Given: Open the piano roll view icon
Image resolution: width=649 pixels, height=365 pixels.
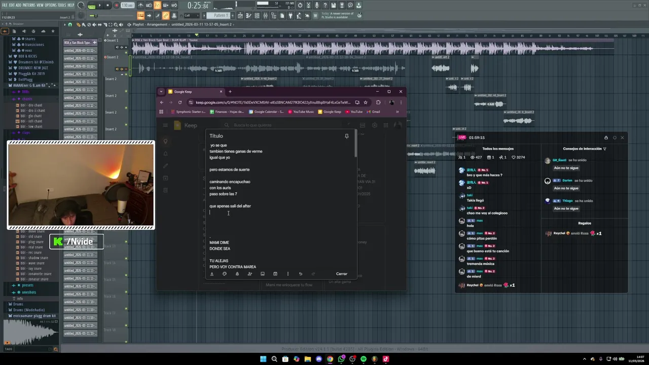Looking at the screenshot, I should pos(248,15).
